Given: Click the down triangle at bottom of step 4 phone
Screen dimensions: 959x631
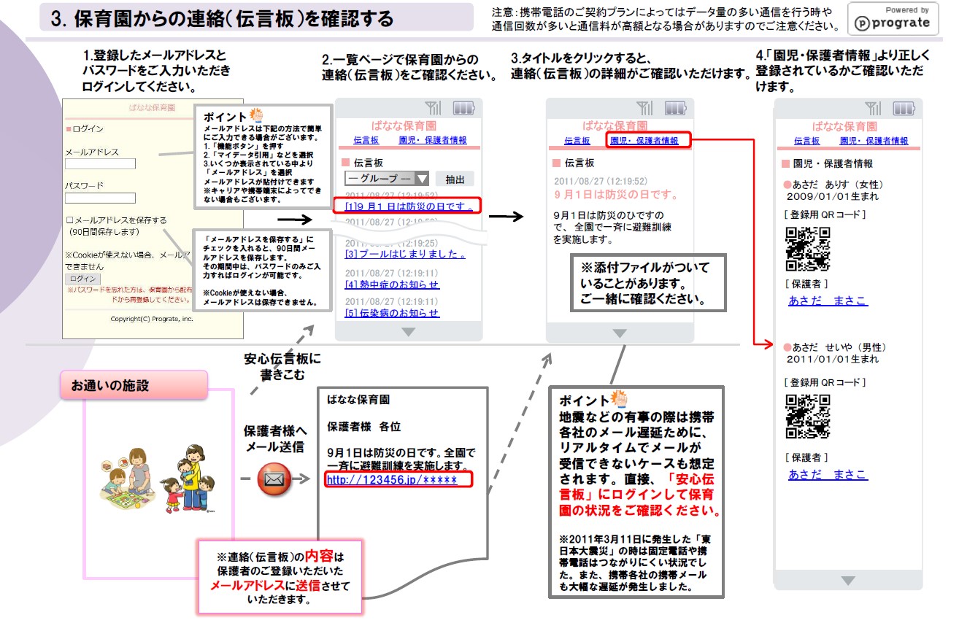Looking at the screenshot, I should (847, 581).
